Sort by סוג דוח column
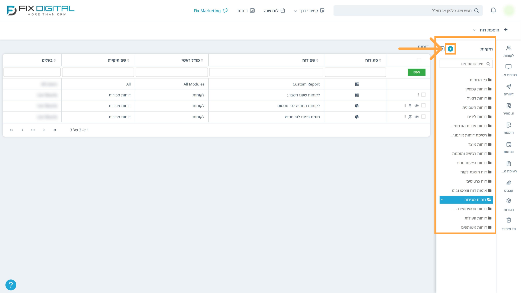The height and width of the screenshot is (293, 521). (373, 60)
